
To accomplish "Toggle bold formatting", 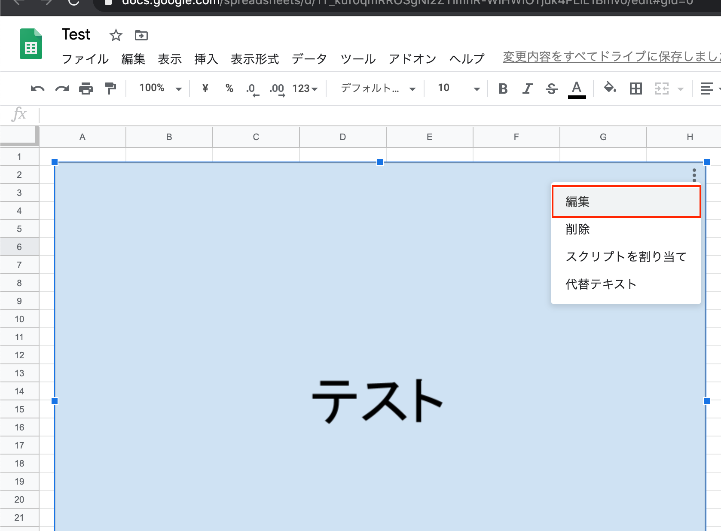I will coord(503,88).
